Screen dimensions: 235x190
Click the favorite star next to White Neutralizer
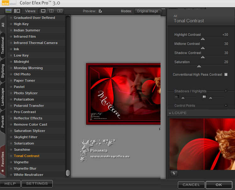pos(11,175)
